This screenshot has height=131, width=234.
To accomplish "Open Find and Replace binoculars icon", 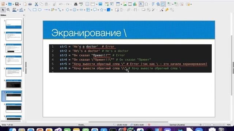I will pos(76,4).
